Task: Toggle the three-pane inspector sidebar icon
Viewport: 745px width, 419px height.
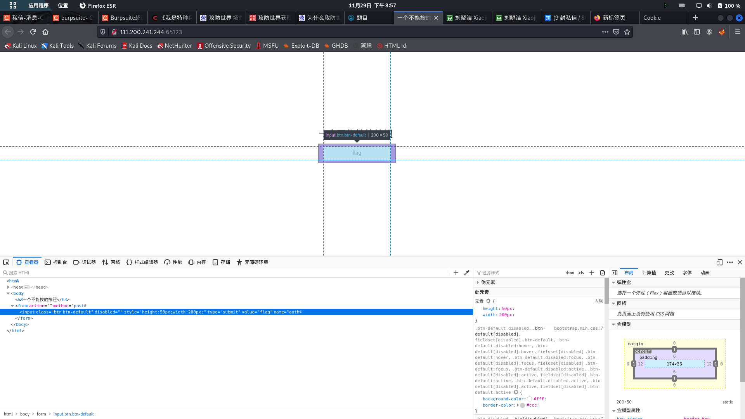Action: pos(615,273)
